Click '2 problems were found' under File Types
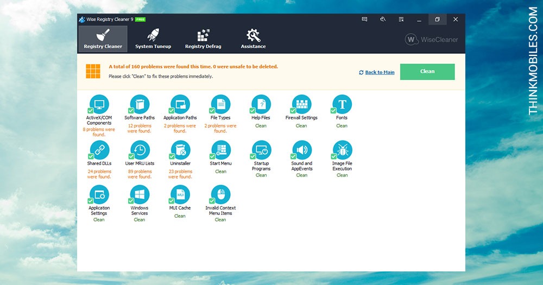Screen dimensions: 543x285 220,129
